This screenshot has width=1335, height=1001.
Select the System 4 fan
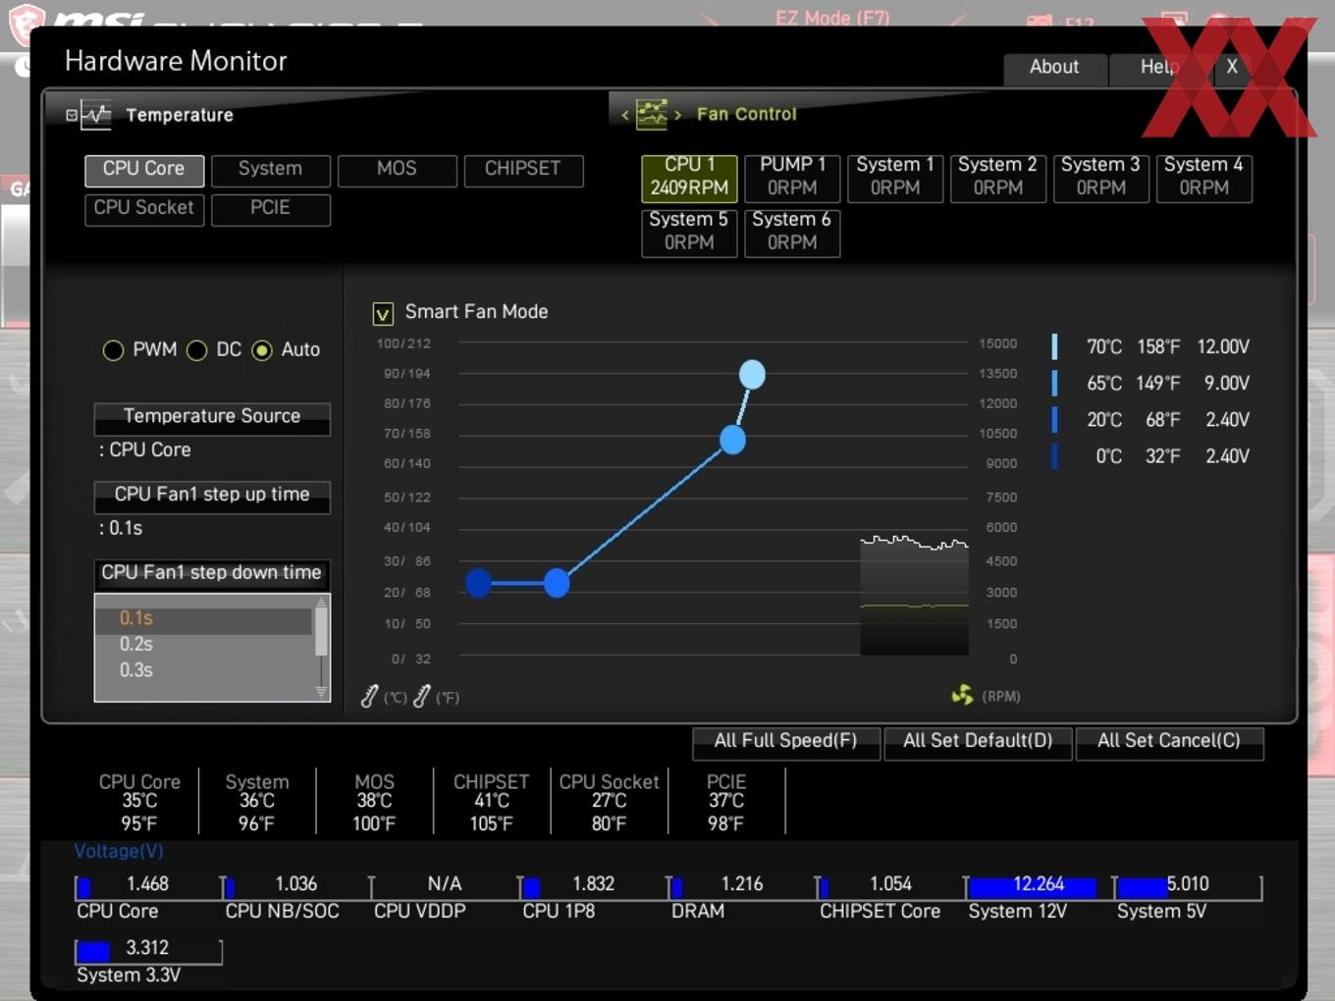1204,178
